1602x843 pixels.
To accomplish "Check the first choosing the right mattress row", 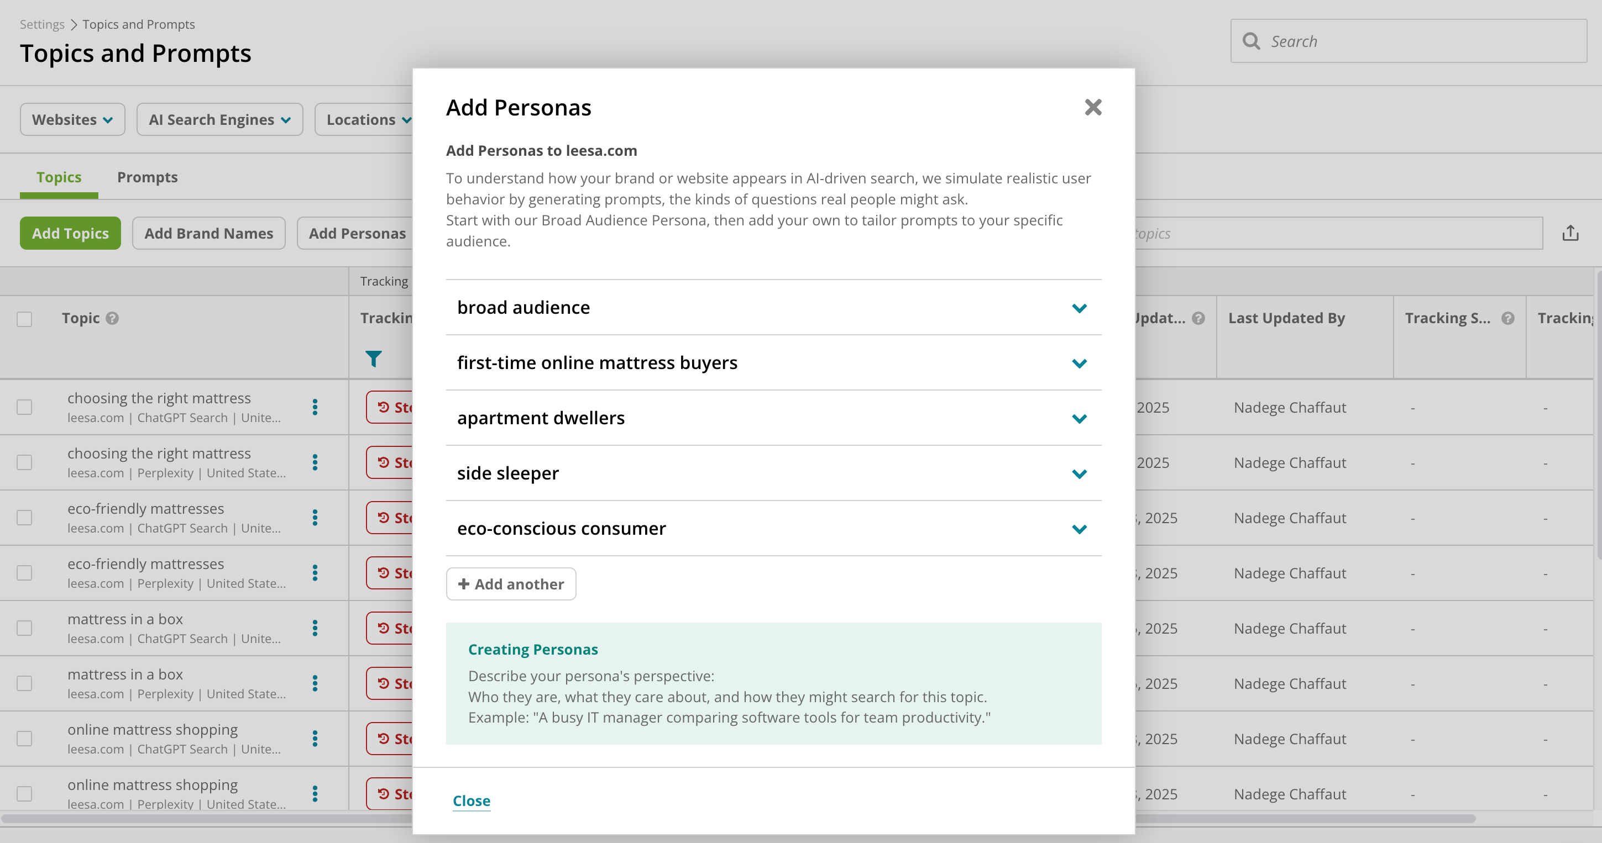I will click(x=24, y=407).
